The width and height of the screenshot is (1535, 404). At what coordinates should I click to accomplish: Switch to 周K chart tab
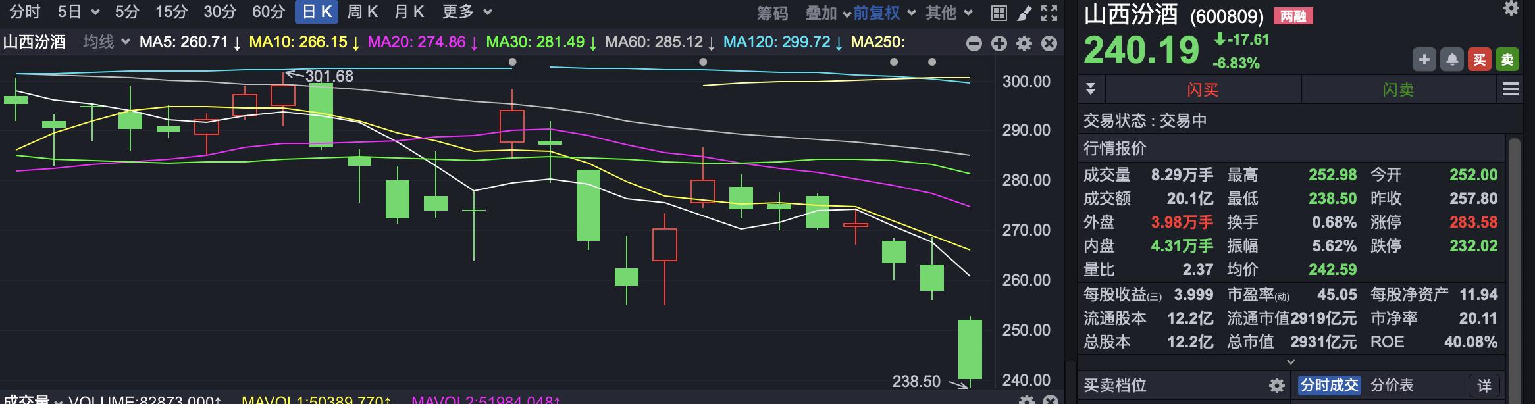coord(363,12)
